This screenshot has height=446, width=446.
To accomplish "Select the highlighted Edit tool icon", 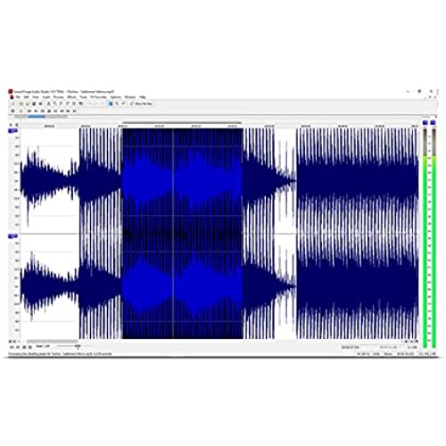I will 110,103.
